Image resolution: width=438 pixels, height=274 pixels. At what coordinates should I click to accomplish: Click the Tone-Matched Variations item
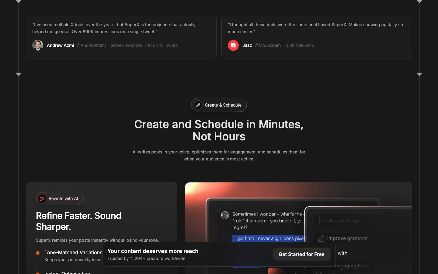coord(73,253)
